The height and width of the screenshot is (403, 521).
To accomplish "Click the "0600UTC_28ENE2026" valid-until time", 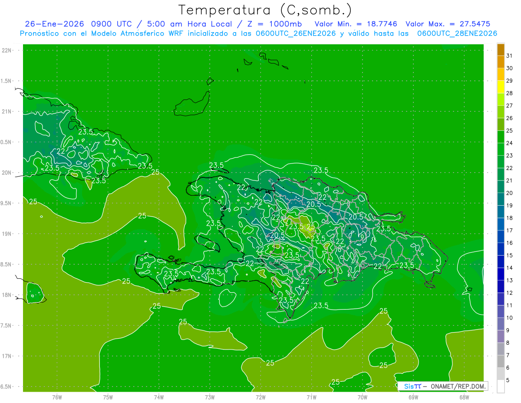I will [457, 33].
